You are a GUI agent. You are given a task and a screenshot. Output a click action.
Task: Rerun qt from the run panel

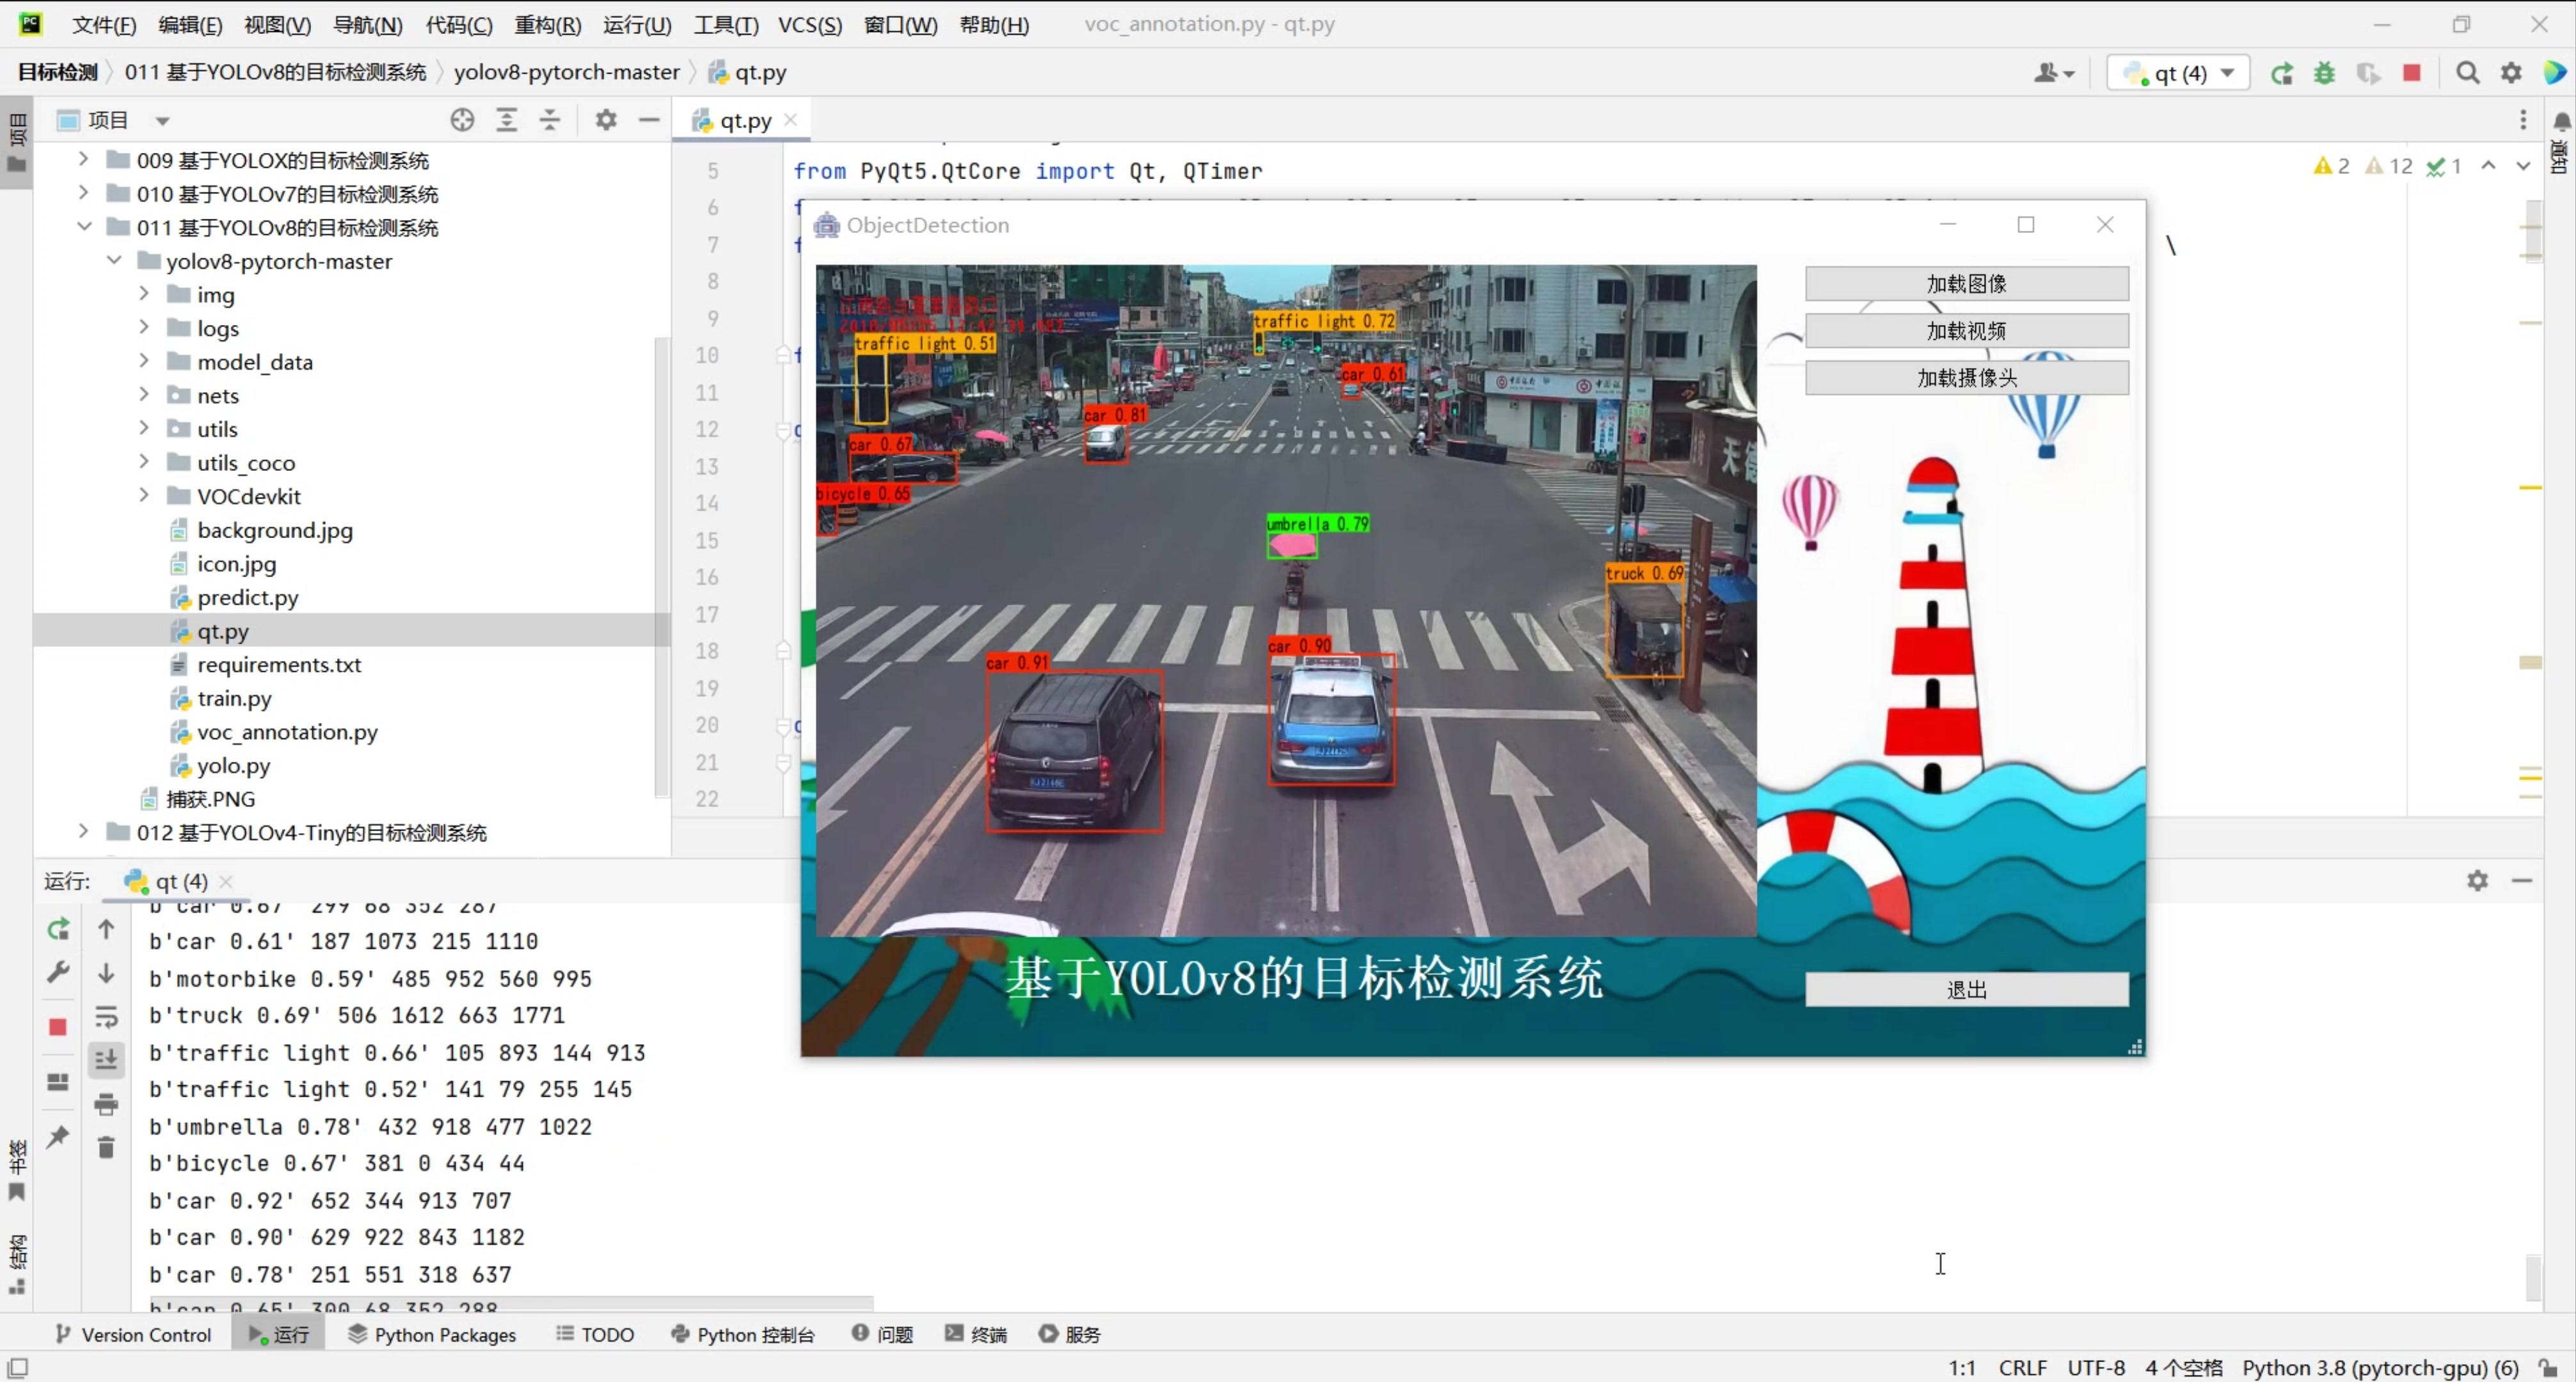[x=58, y=929]
